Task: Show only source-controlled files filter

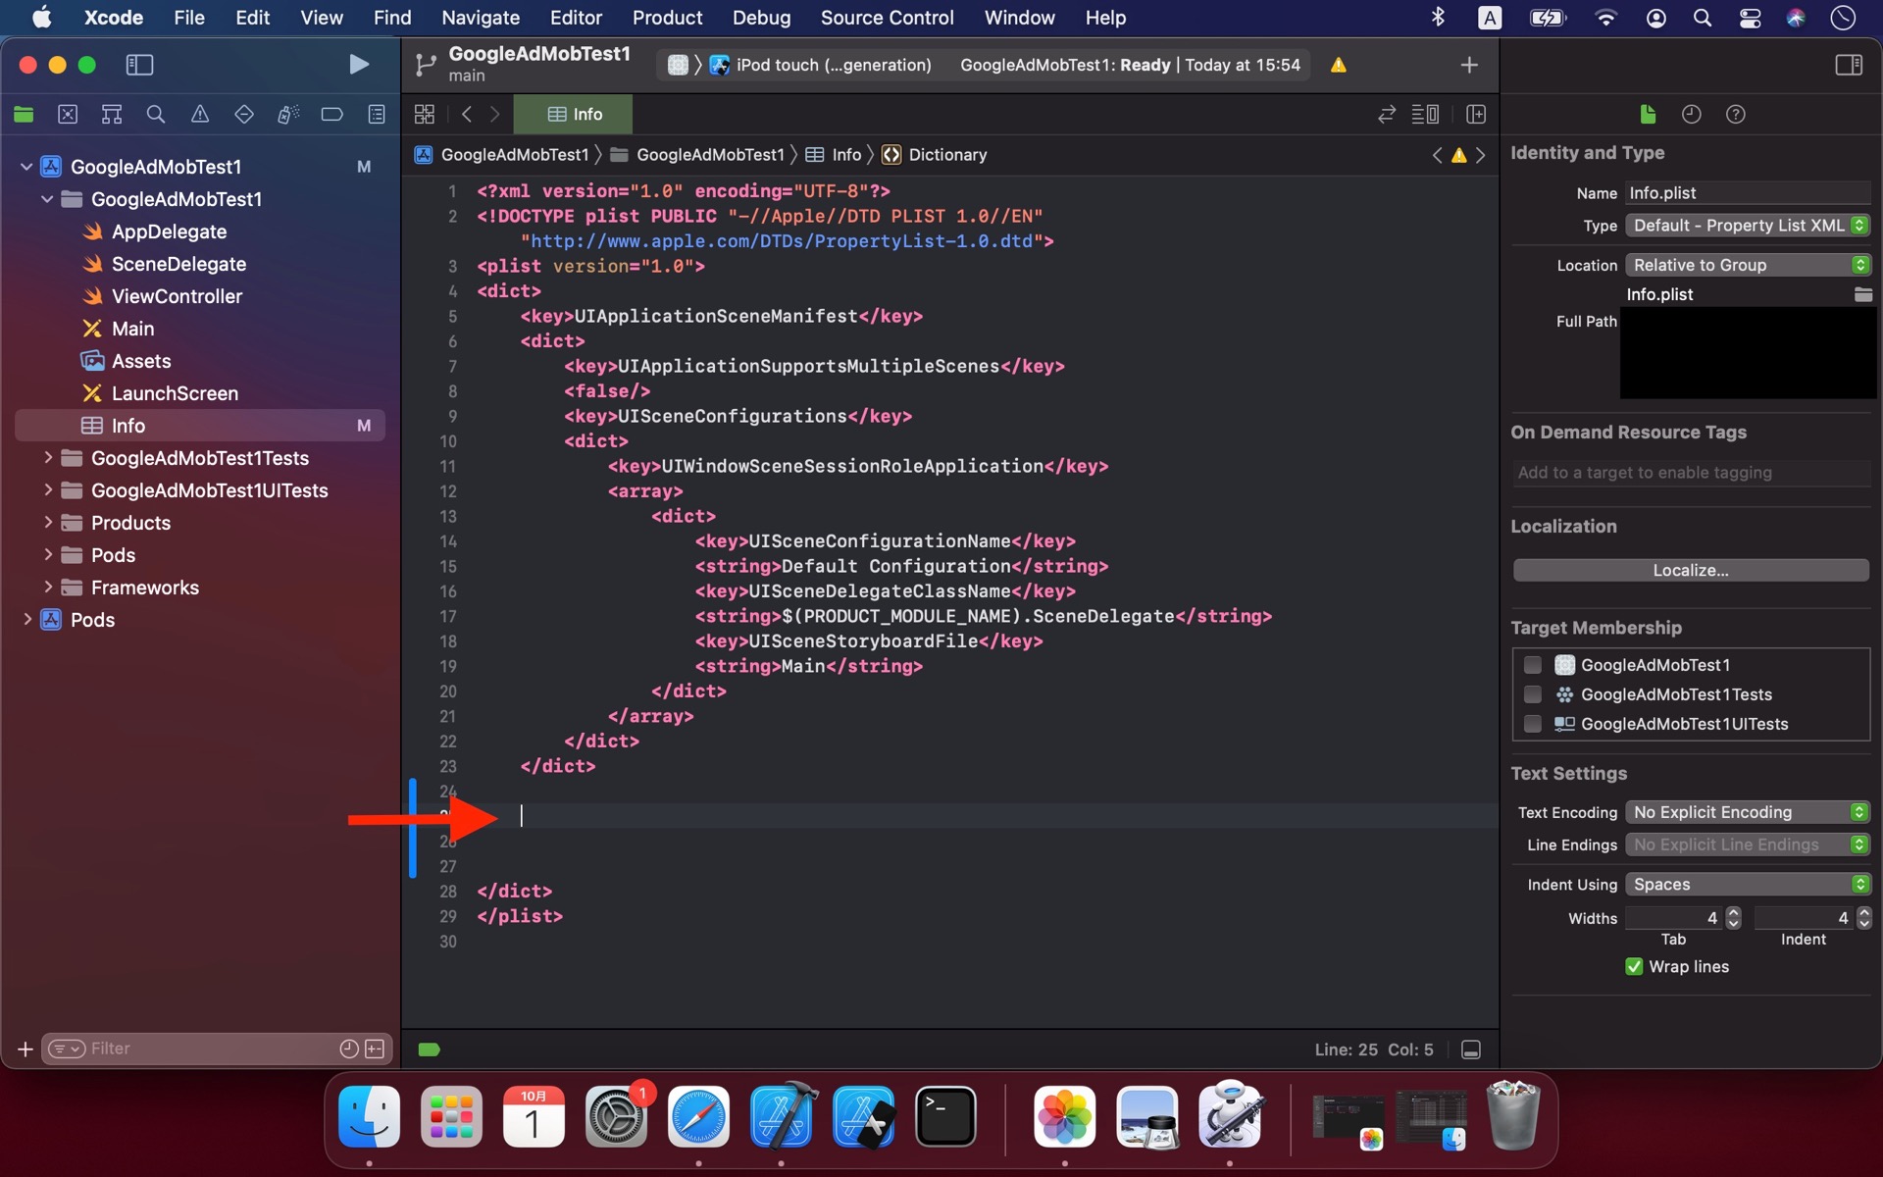Action: coord(376,1049)
